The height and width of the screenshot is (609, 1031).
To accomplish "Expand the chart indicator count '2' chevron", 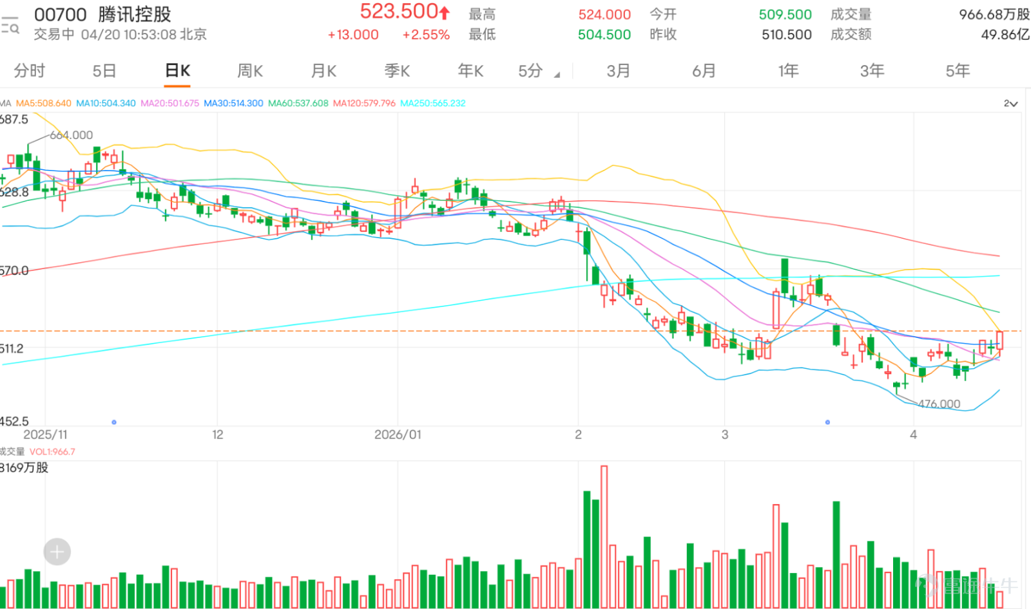I will coord(1010,104).
